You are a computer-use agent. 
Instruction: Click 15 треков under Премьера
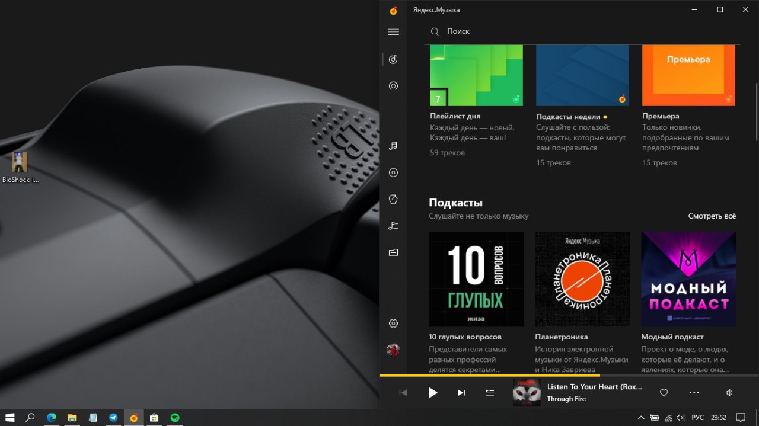[x=659, y=162]
